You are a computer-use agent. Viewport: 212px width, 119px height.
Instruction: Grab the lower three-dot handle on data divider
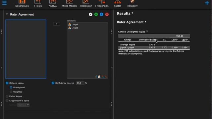pyautogui.click(x=1, y=104)
